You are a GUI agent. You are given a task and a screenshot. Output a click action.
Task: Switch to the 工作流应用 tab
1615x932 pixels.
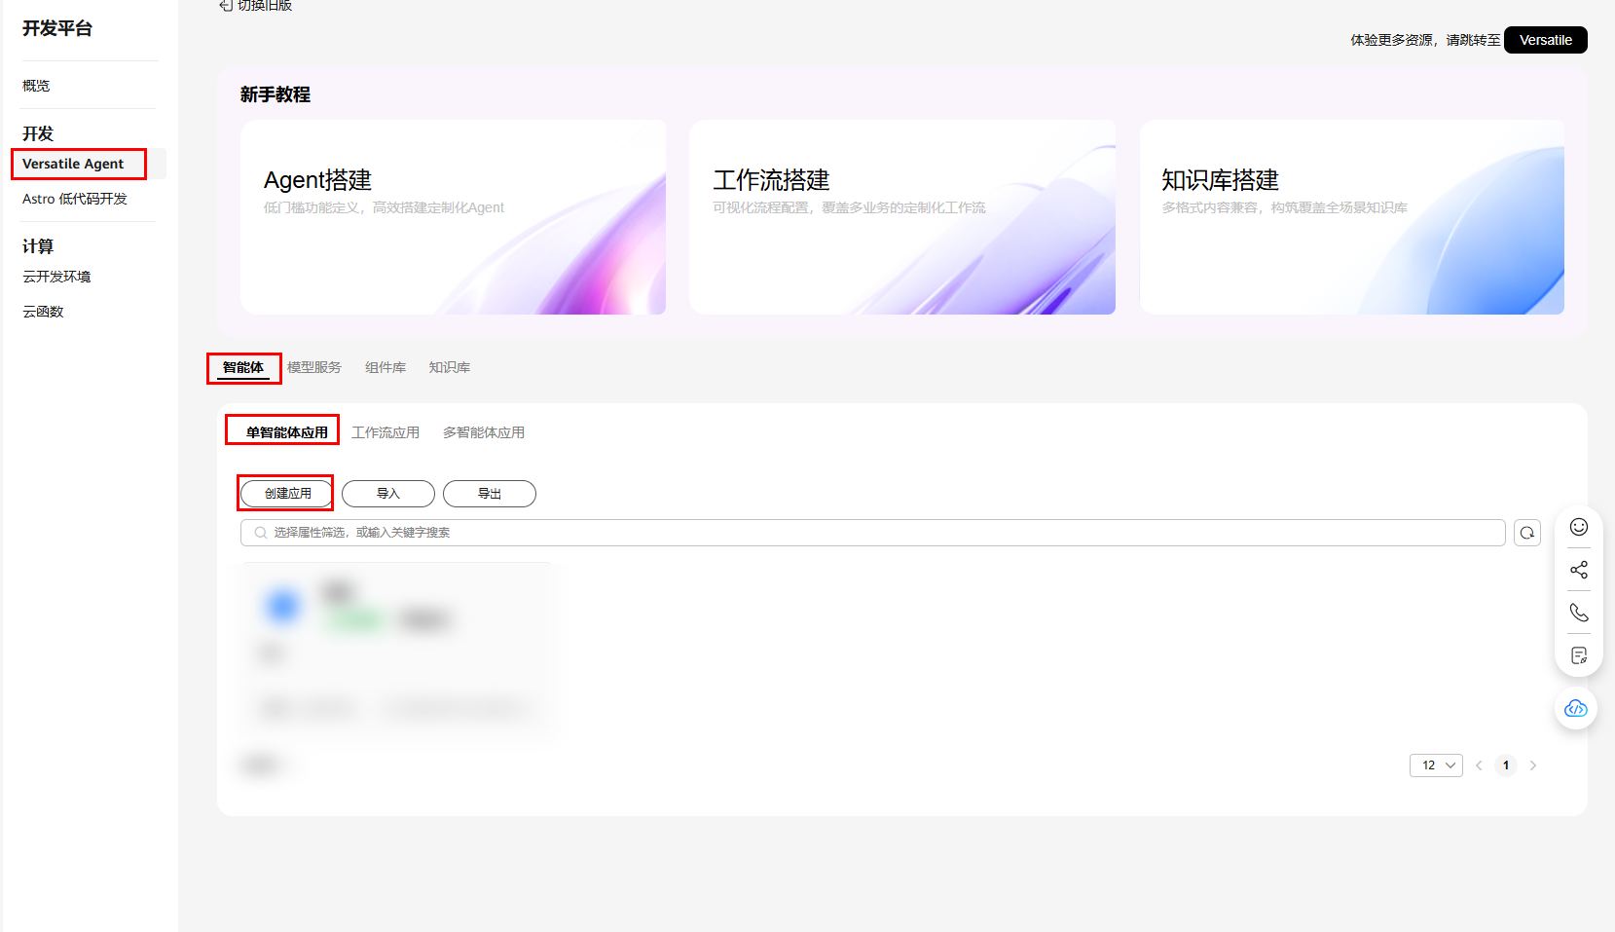385,432
